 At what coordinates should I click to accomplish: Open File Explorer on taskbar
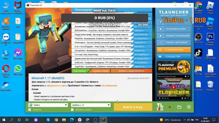(x=64, y=120)
